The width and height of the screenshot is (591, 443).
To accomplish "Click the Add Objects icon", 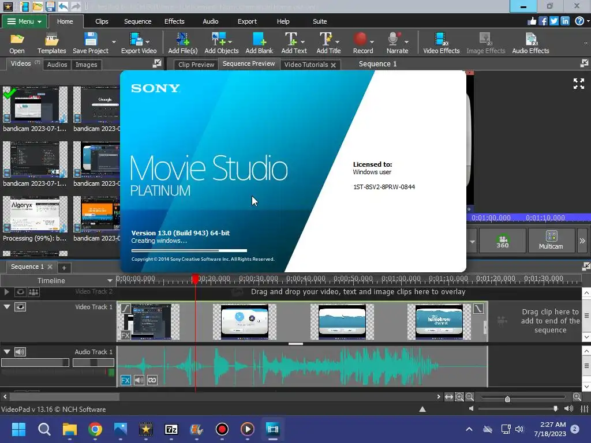I will [219, 39].
